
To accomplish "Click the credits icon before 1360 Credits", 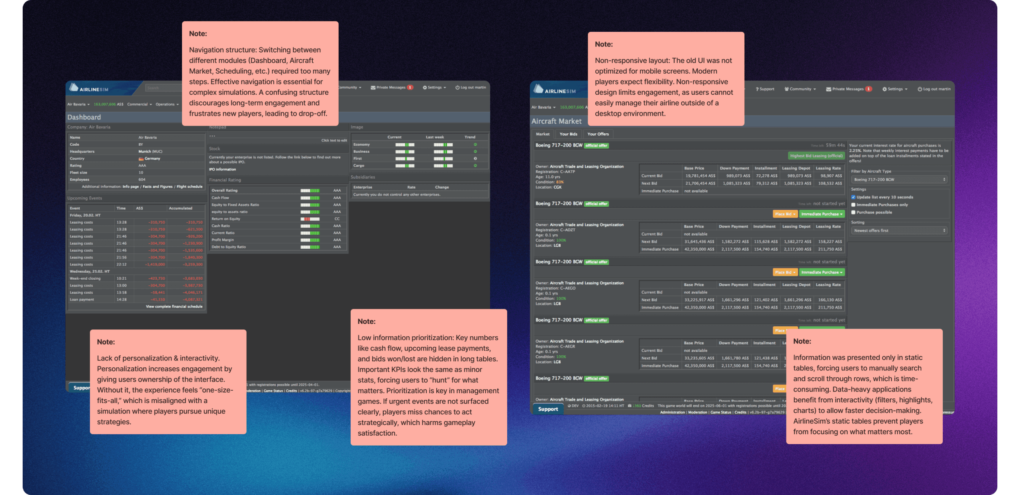I will 630,406.
